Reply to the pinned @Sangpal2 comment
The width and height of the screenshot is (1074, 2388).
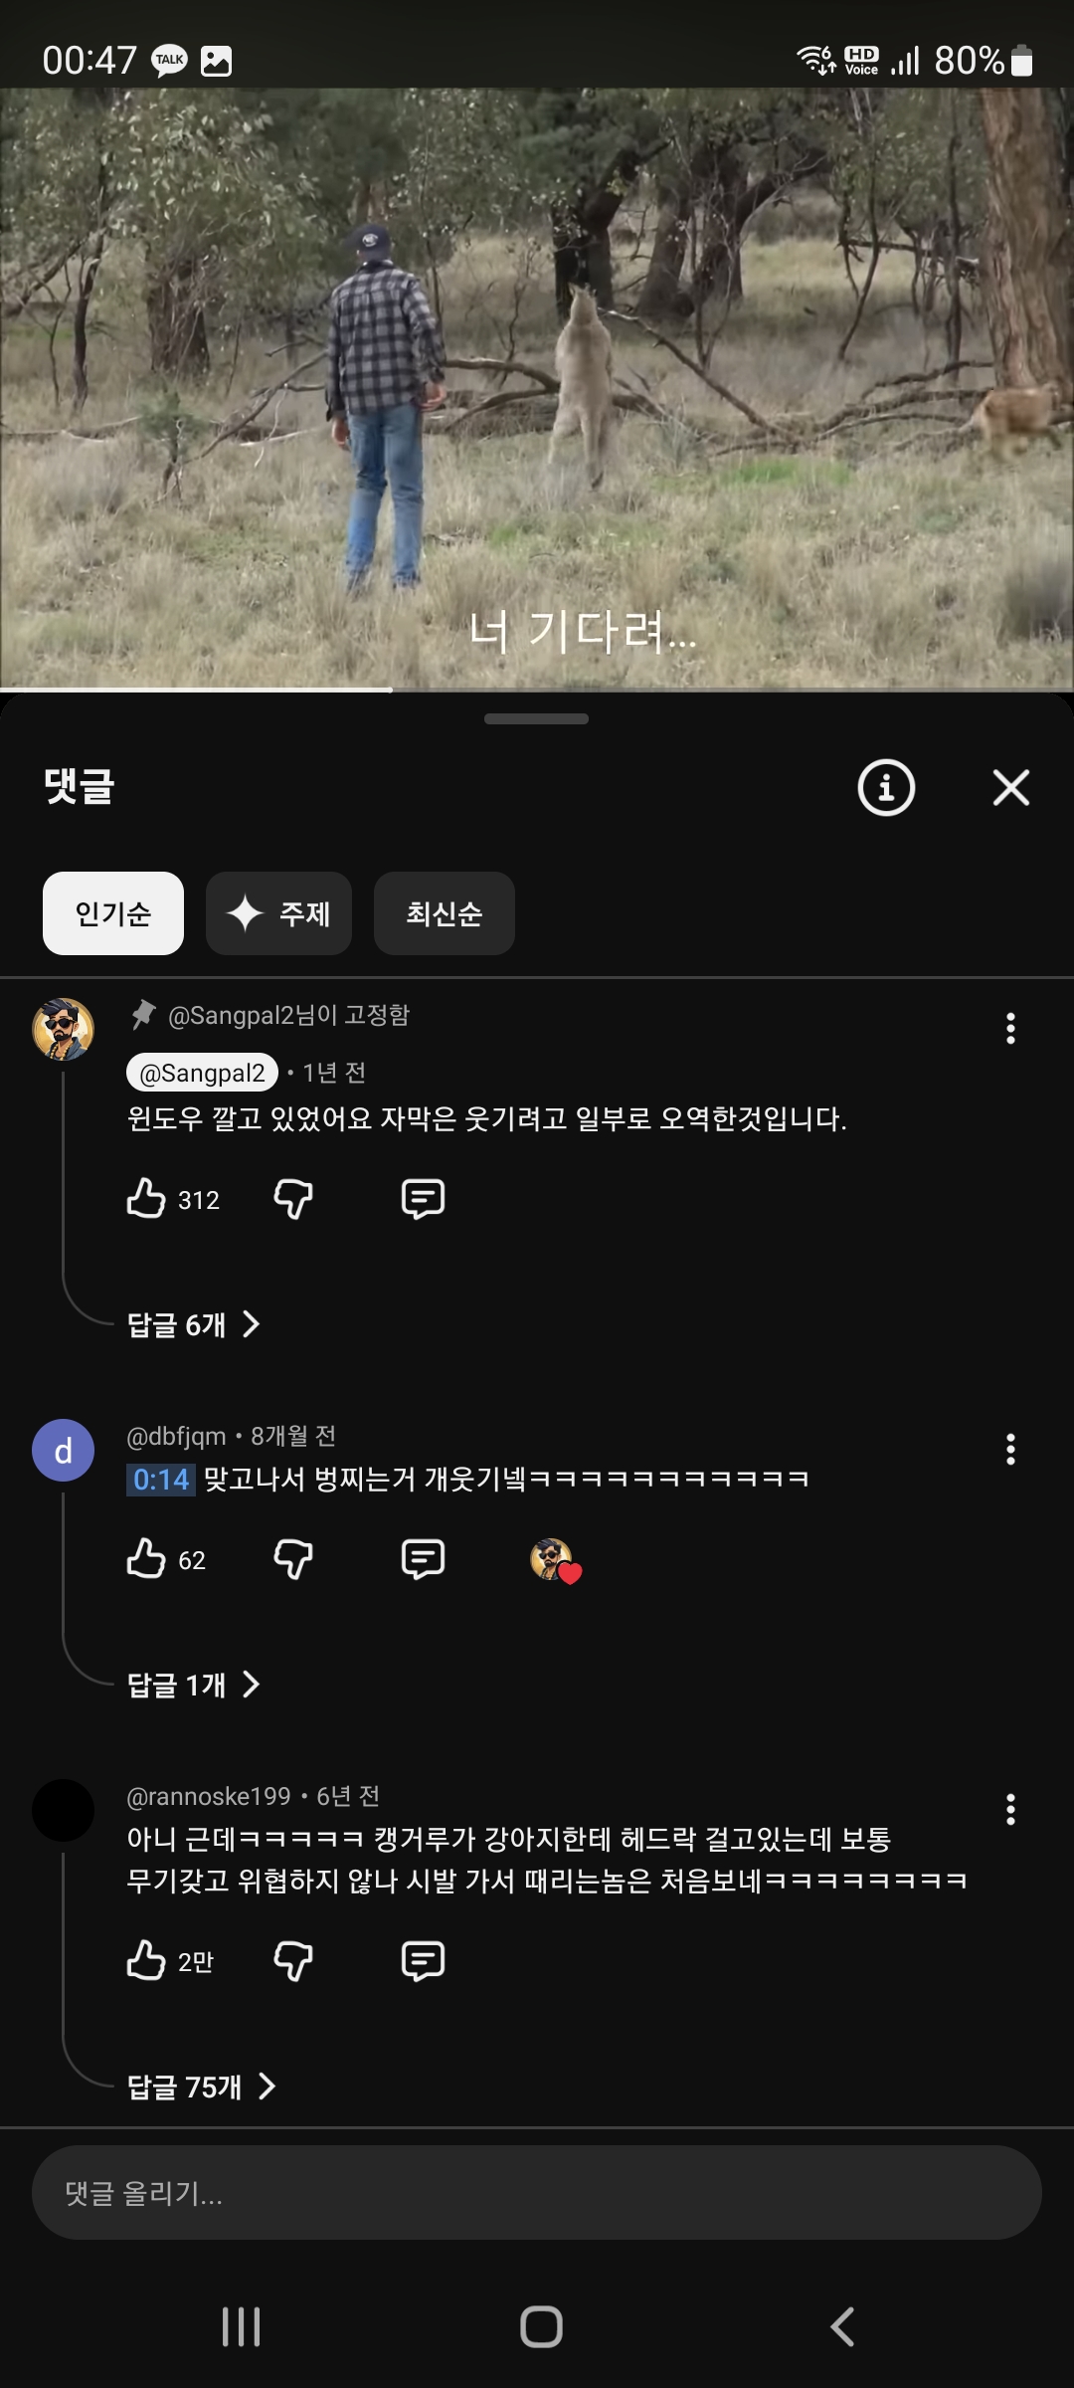(423, 1199)
